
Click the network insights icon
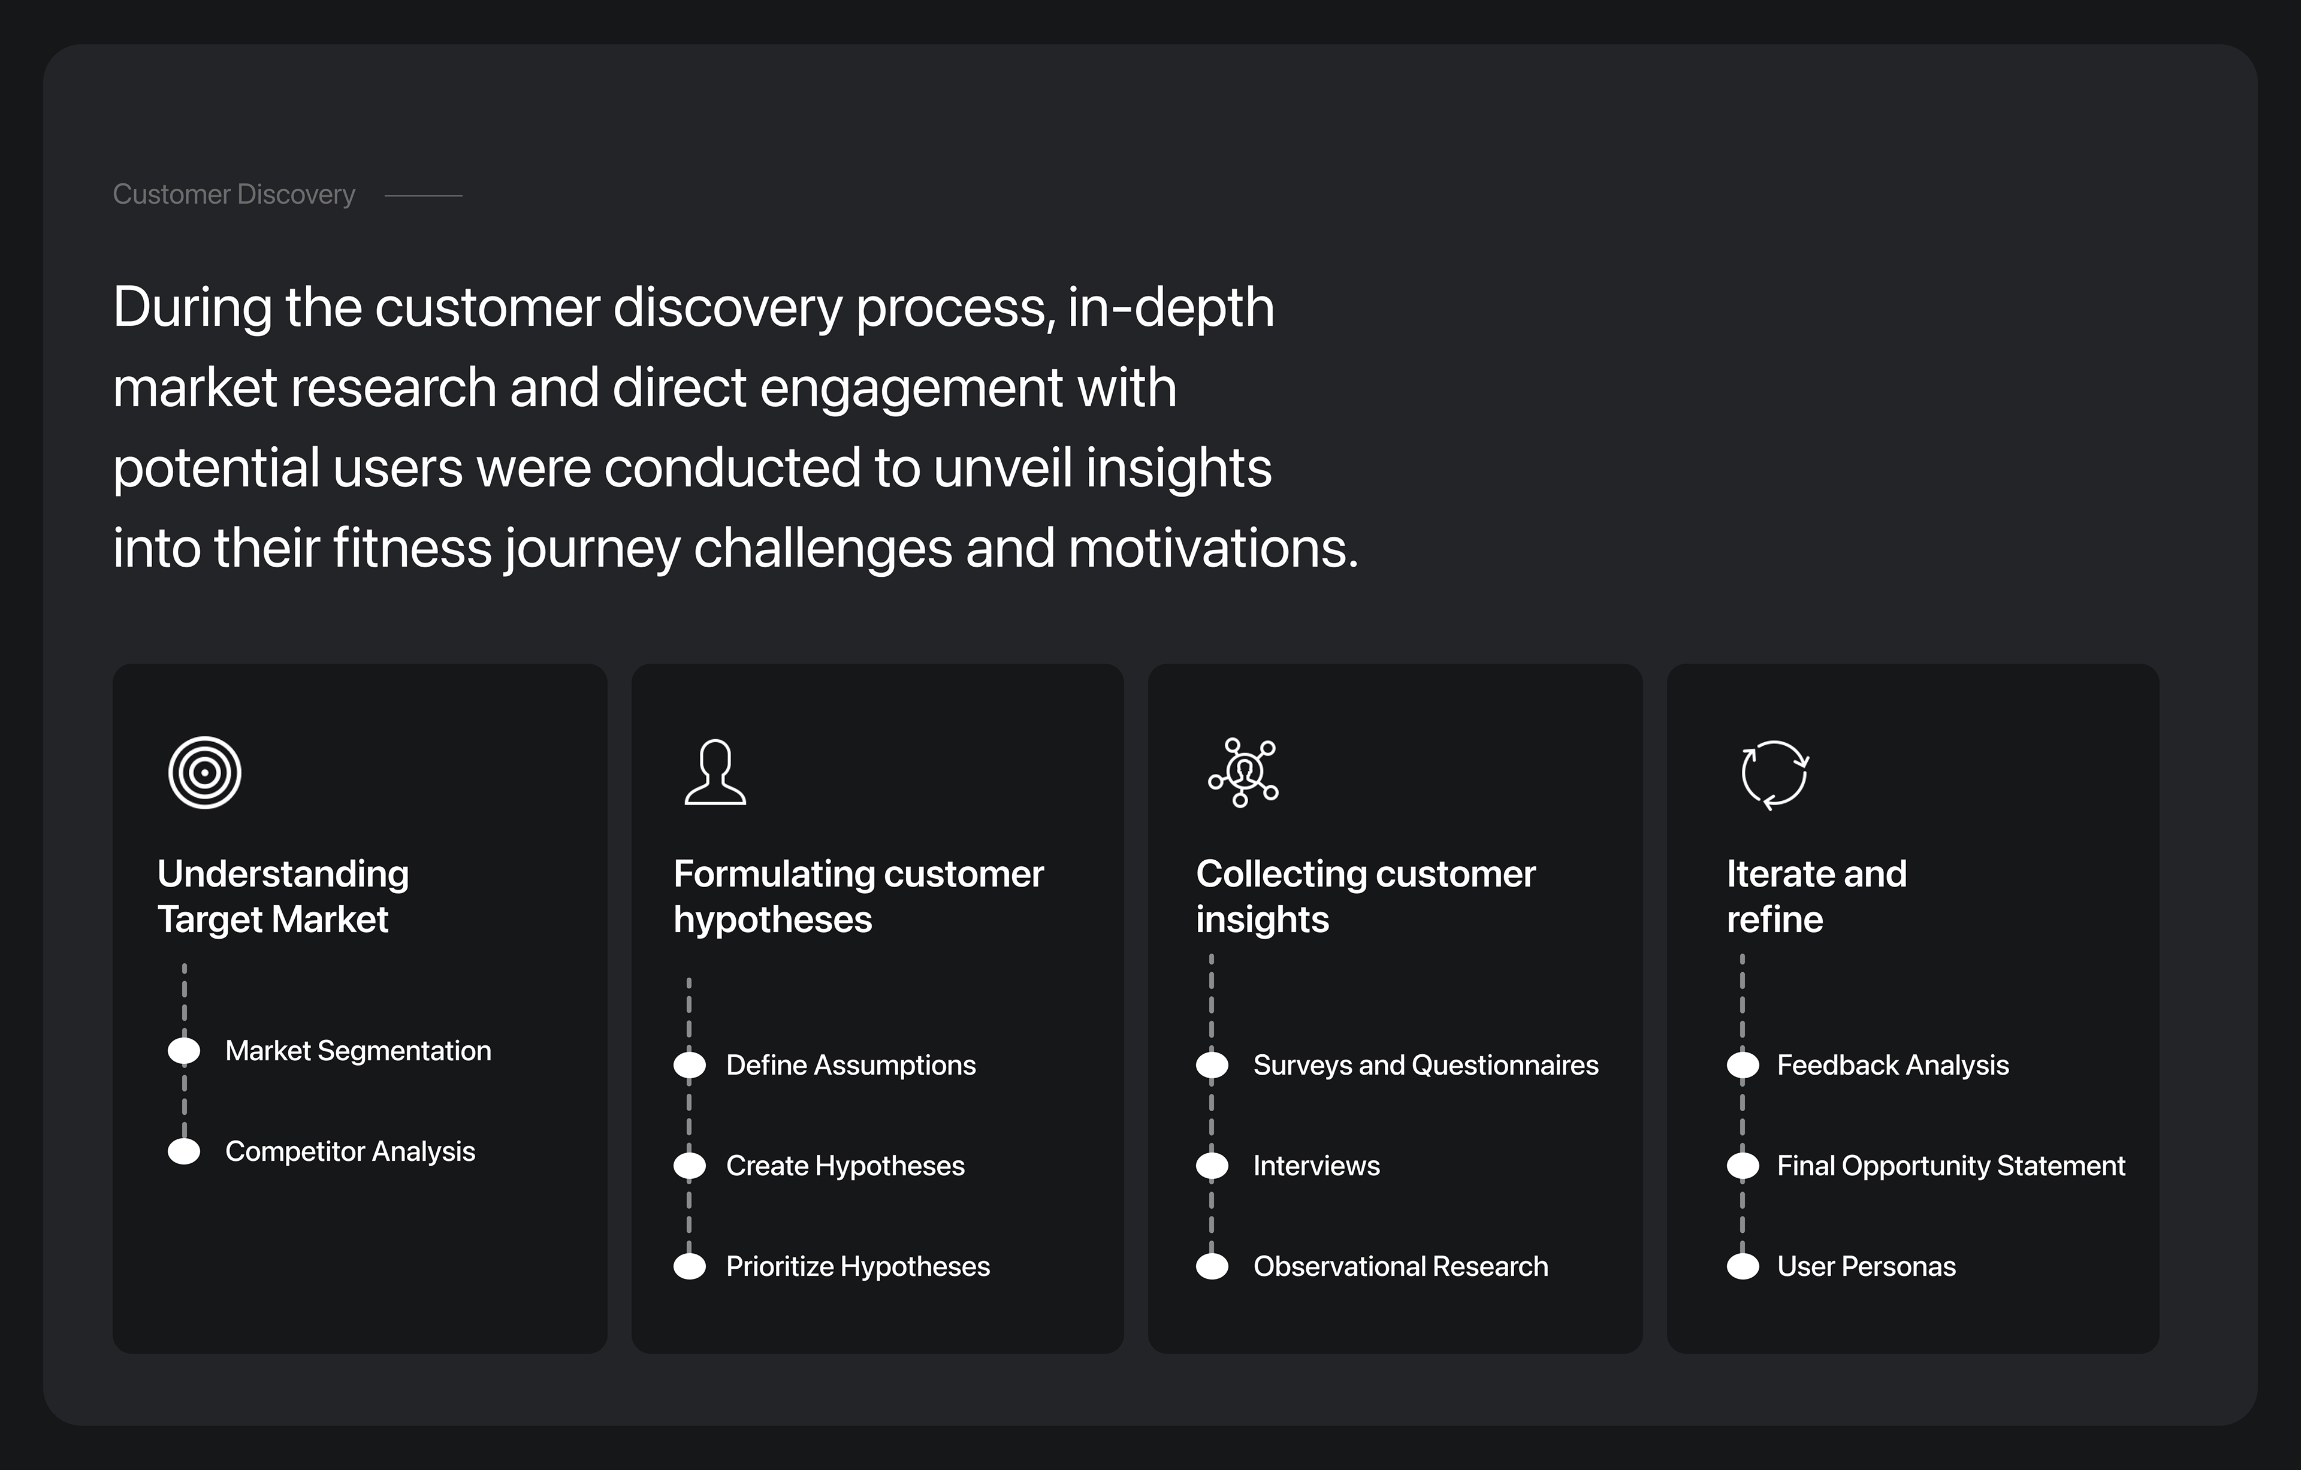(1243, 773)
